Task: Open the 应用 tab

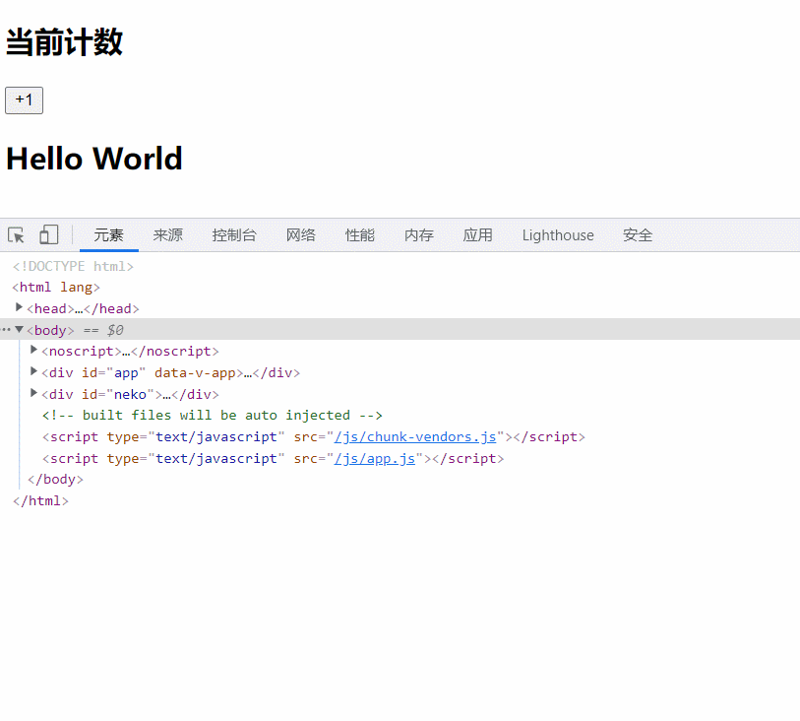Action: click(478, 235)
